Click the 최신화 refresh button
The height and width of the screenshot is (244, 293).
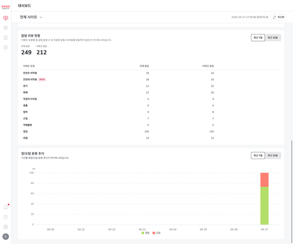click(x=278, y=17)
